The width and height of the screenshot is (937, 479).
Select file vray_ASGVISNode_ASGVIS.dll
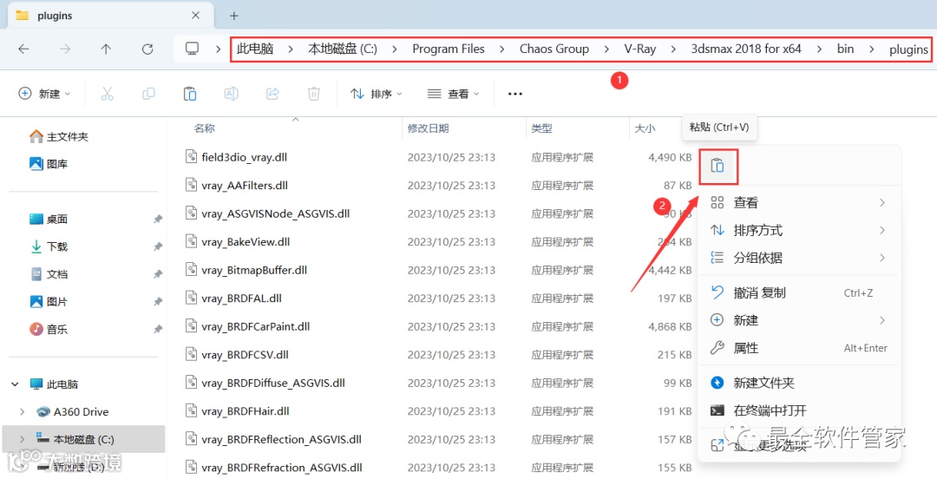tap(276, 213)
